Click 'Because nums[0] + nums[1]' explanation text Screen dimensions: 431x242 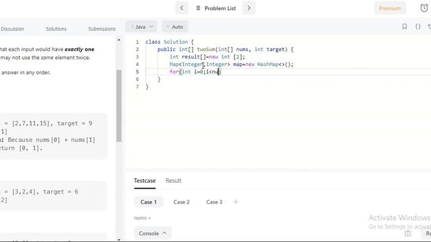click(51, 140)
